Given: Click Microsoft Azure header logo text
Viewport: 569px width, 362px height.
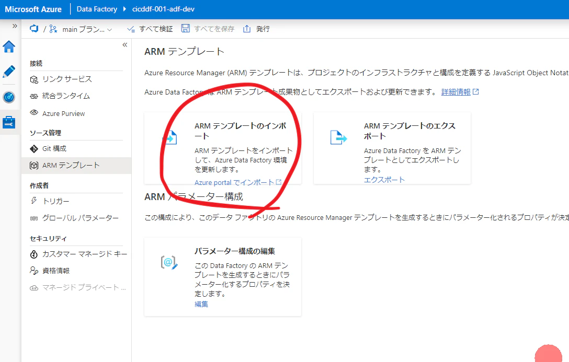Looking at the screenshot, I should coord(33,9).
